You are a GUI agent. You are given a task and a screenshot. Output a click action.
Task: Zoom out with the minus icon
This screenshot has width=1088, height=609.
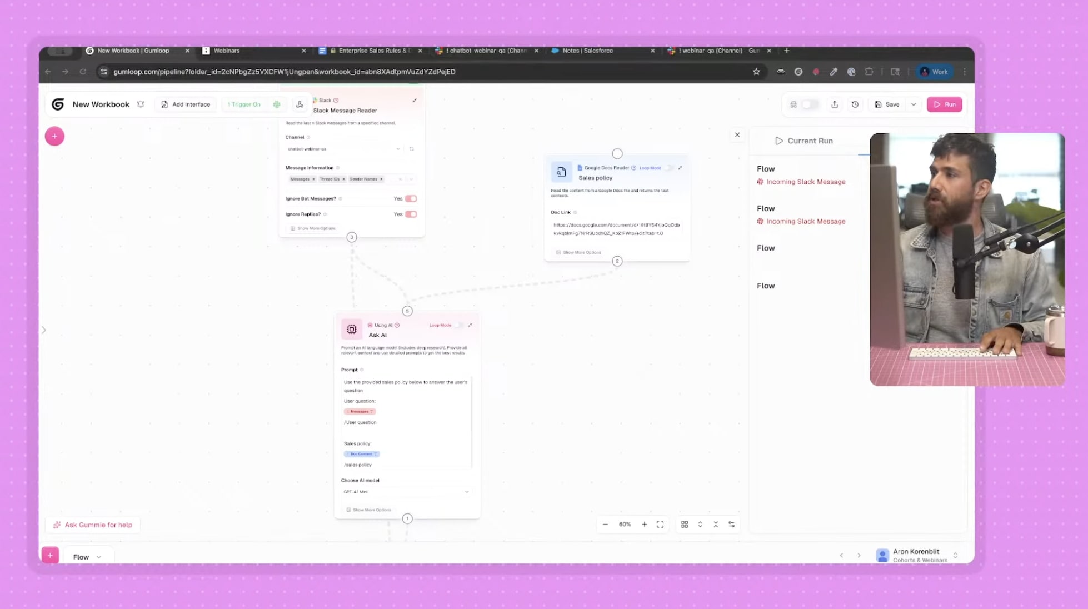point(605,525)
